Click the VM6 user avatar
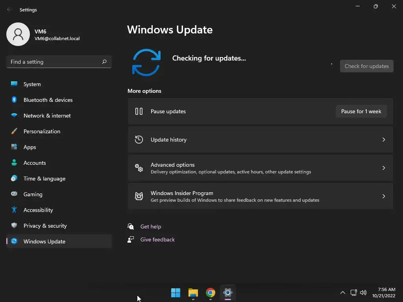Viewport: 403px width, 302px height. (18, 34)
